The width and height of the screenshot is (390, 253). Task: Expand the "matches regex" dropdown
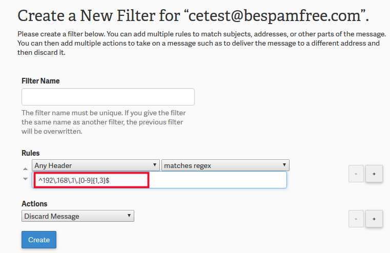click(225, 165)
